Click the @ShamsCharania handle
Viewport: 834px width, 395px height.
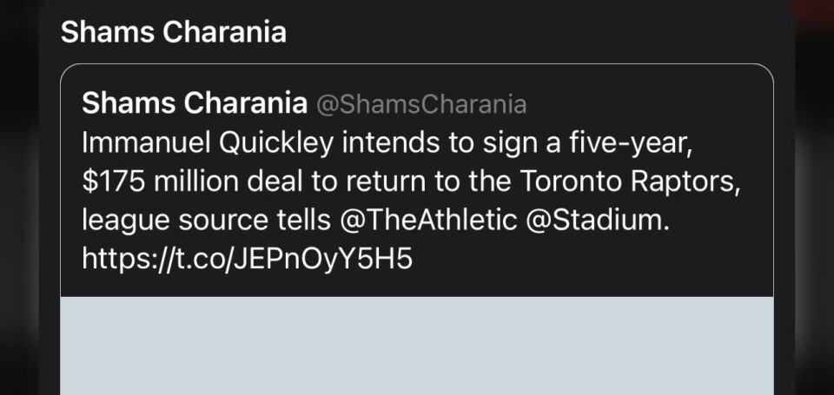420,105
